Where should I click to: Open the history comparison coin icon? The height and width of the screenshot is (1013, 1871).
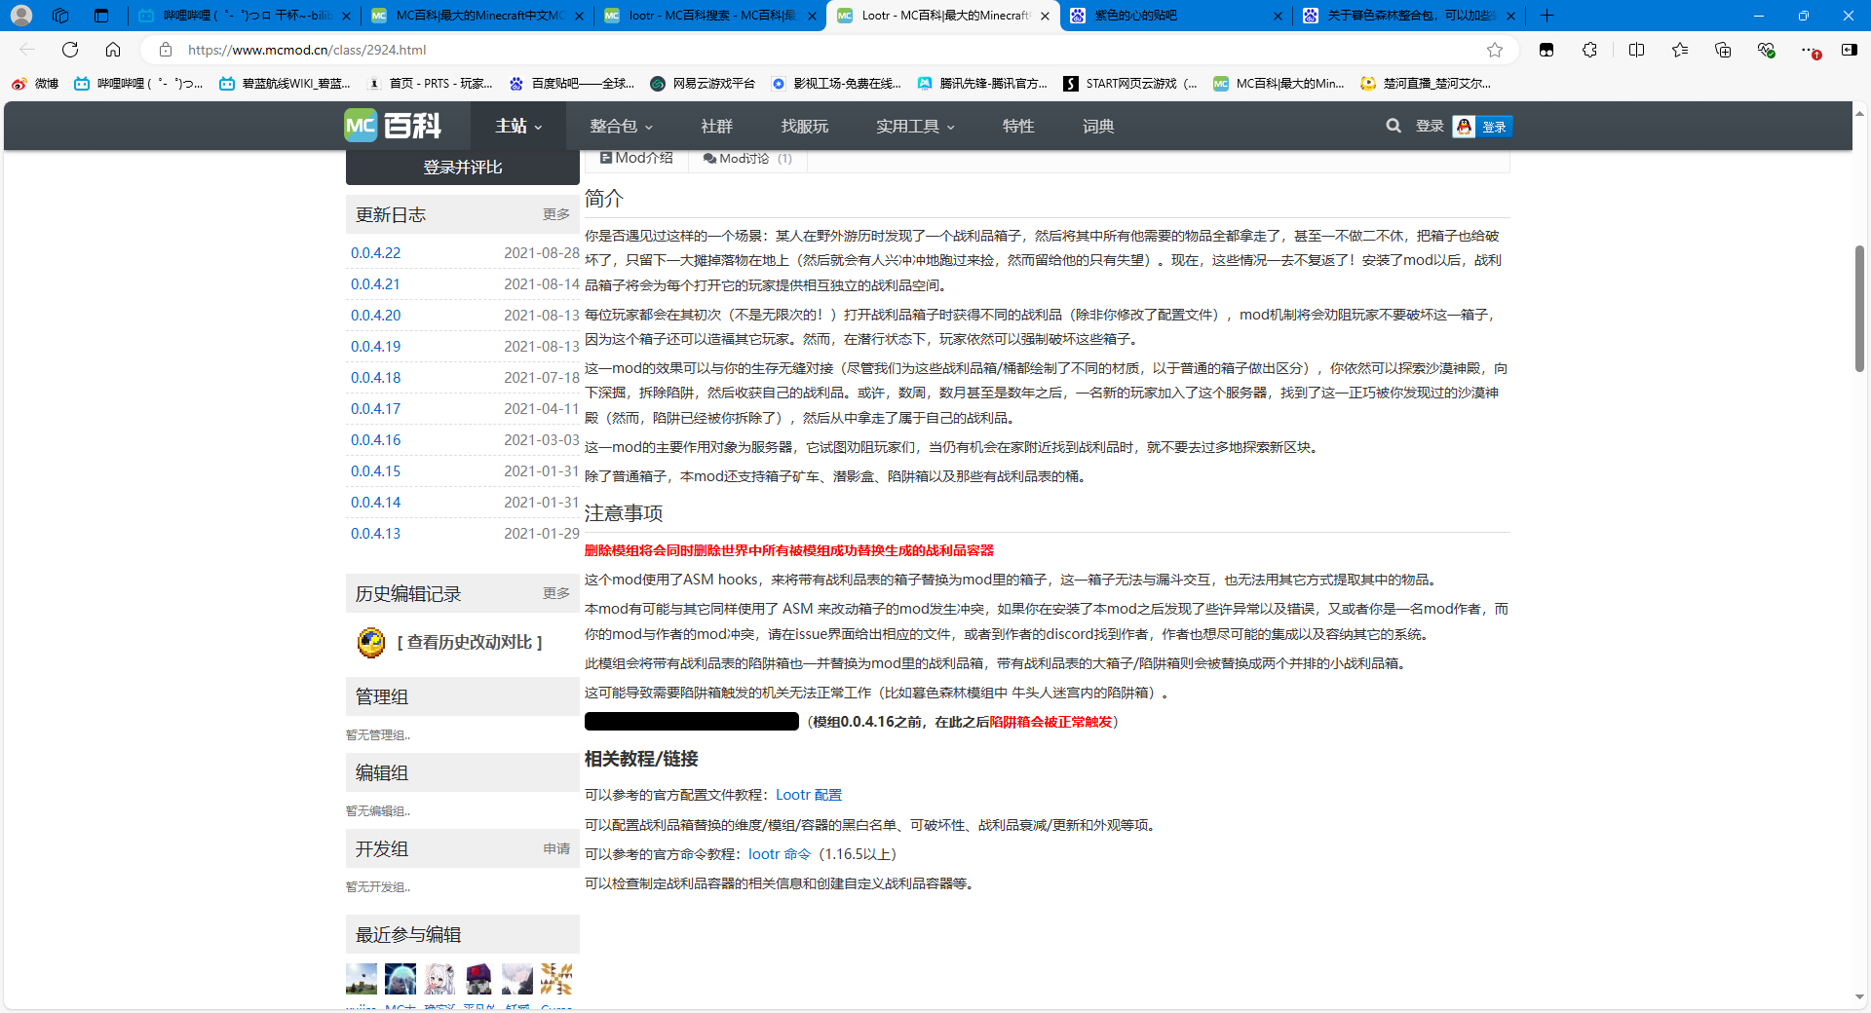coord(371,642)
